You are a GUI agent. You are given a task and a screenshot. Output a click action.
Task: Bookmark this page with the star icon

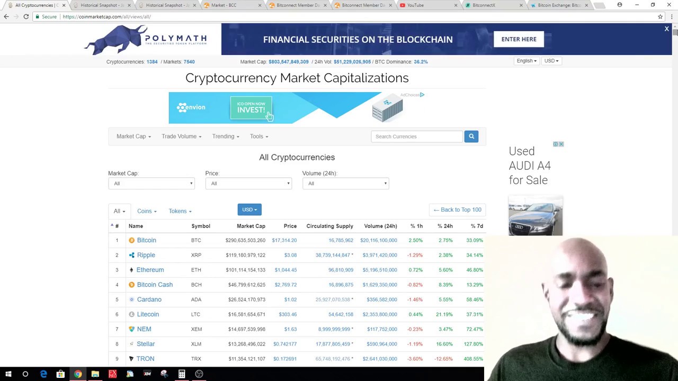[660, 16]
